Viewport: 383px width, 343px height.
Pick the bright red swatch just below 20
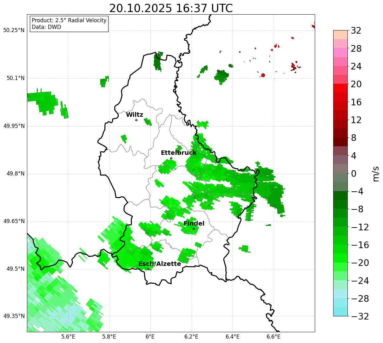click(340, 88)
